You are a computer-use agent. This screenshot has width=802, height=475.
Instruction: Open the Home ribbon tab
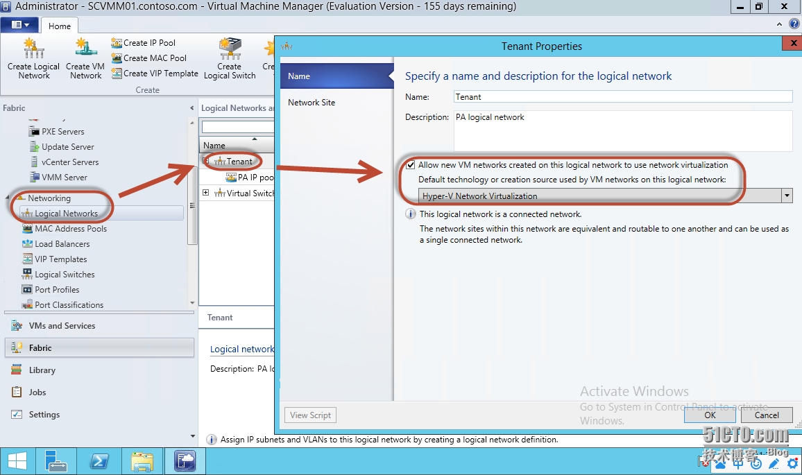[x=60, y=26]
